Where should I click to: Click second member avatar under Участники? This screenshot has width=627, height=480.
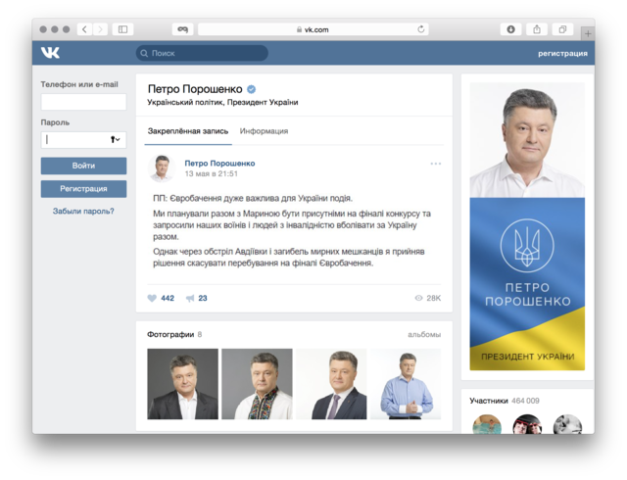(527, 425)
